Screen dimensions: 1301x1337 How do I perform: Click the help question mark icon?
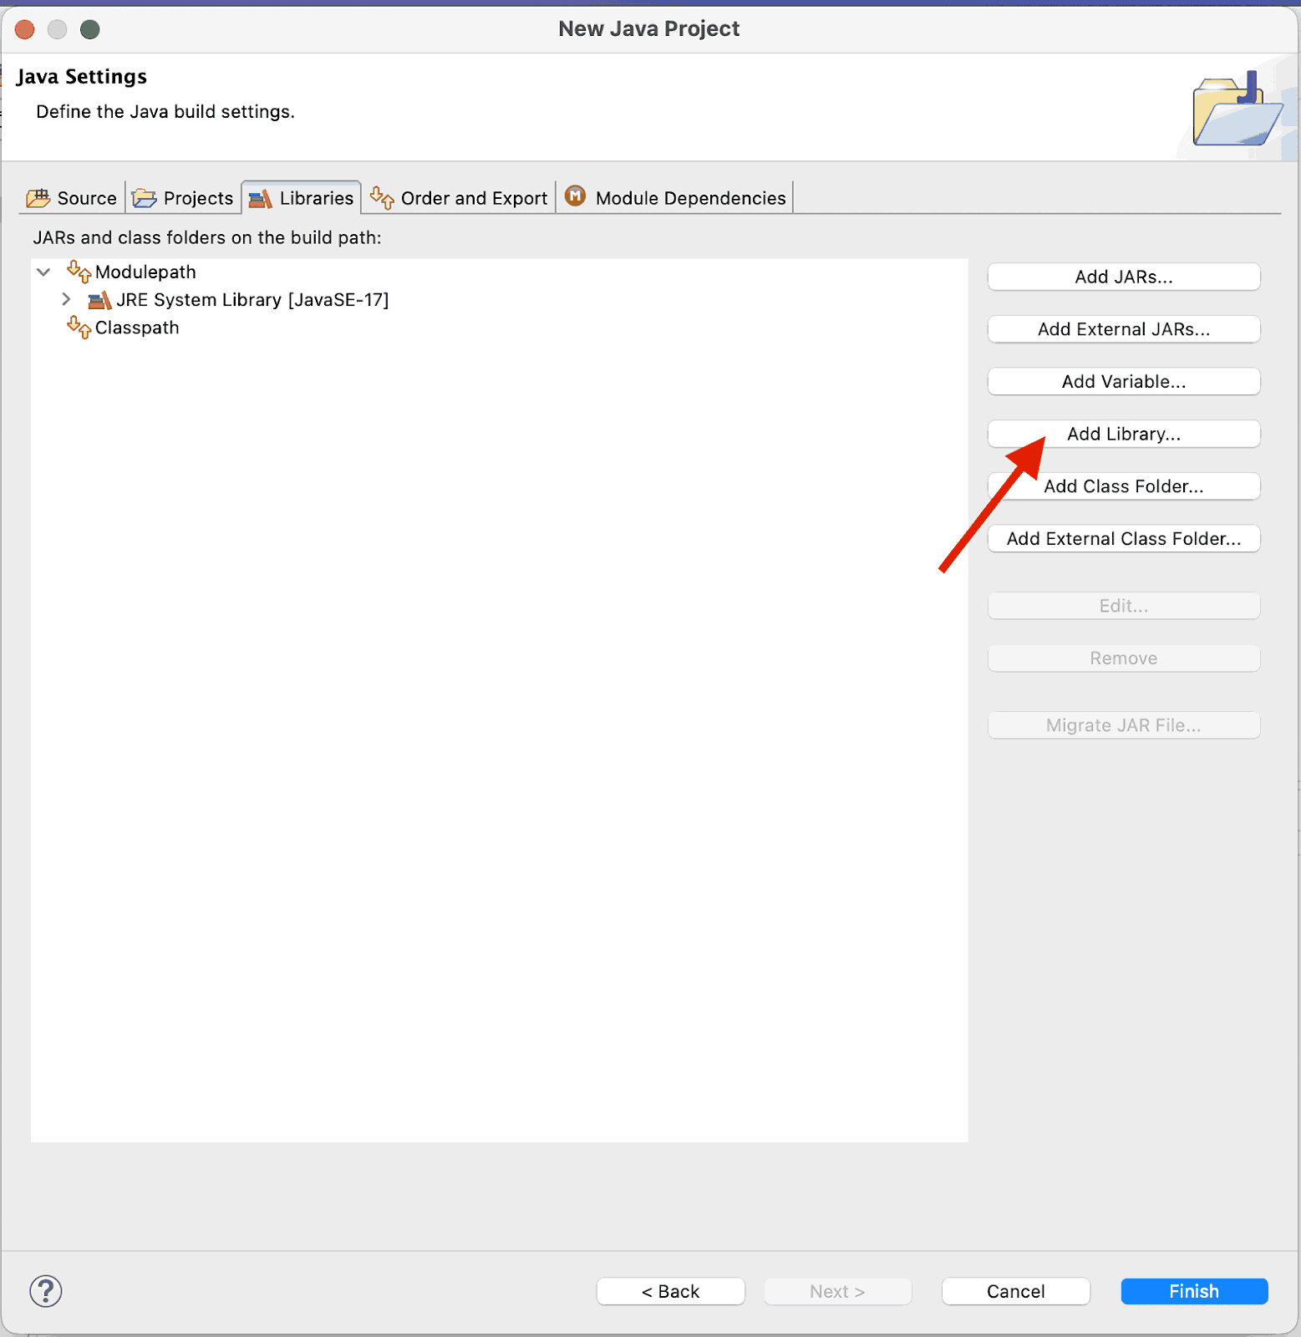(x=46, y=1291)
